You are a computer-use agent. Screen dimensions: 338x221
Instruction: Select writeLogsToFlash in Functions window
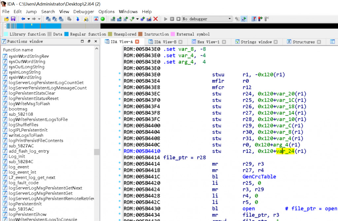pyautogui.click(x=26, y=135)
